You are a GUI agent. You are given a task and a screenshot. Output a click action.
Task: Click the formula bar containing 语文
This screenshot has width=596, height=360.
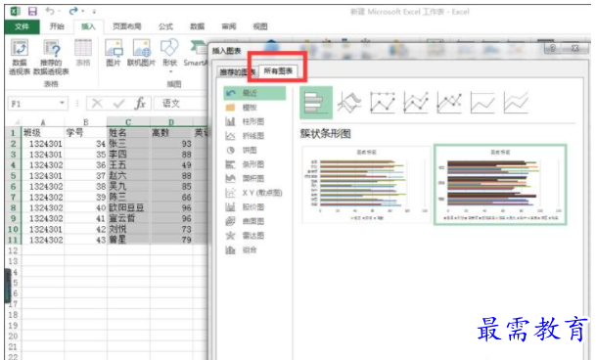click(x=180, y=104)
